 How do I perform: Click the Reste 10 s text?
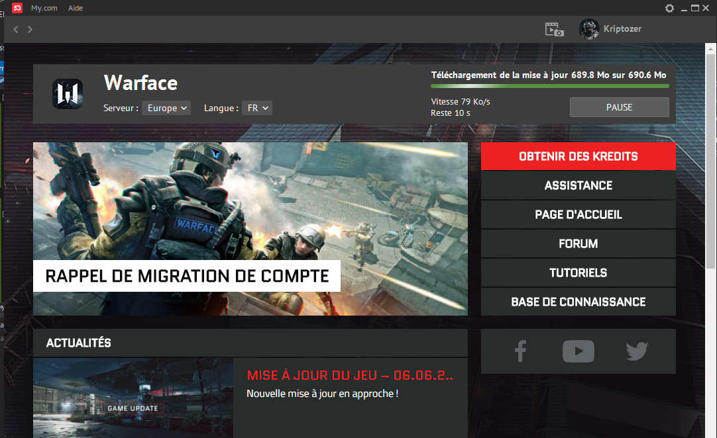point(451,113)
